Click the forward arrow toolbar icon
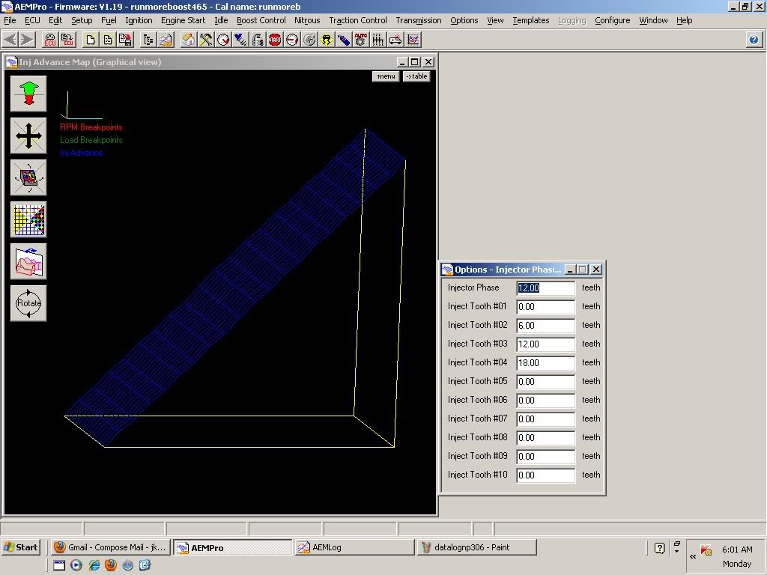Viewport: 767px width, 575px height. pos(28,40)
